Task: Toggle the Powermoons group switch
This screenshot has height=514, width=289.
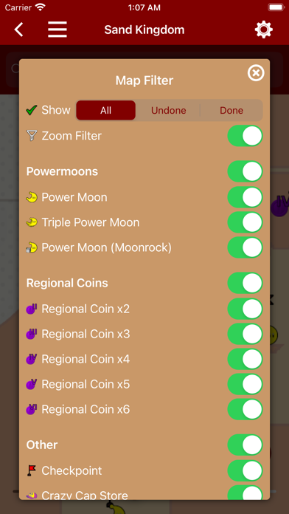Action: tap(246, 171)
